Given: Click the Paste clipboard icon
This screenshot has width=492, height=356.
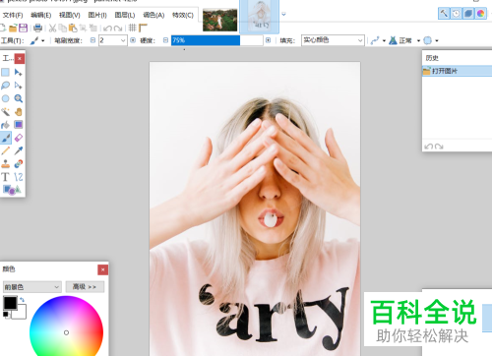Looking at the screenshot, I should tap(73, 29).
